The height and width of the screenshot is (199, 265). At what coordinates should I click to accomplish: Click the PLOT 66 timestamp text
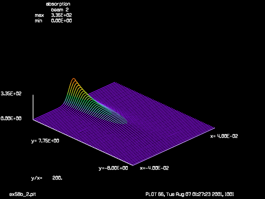pos(190,194)
